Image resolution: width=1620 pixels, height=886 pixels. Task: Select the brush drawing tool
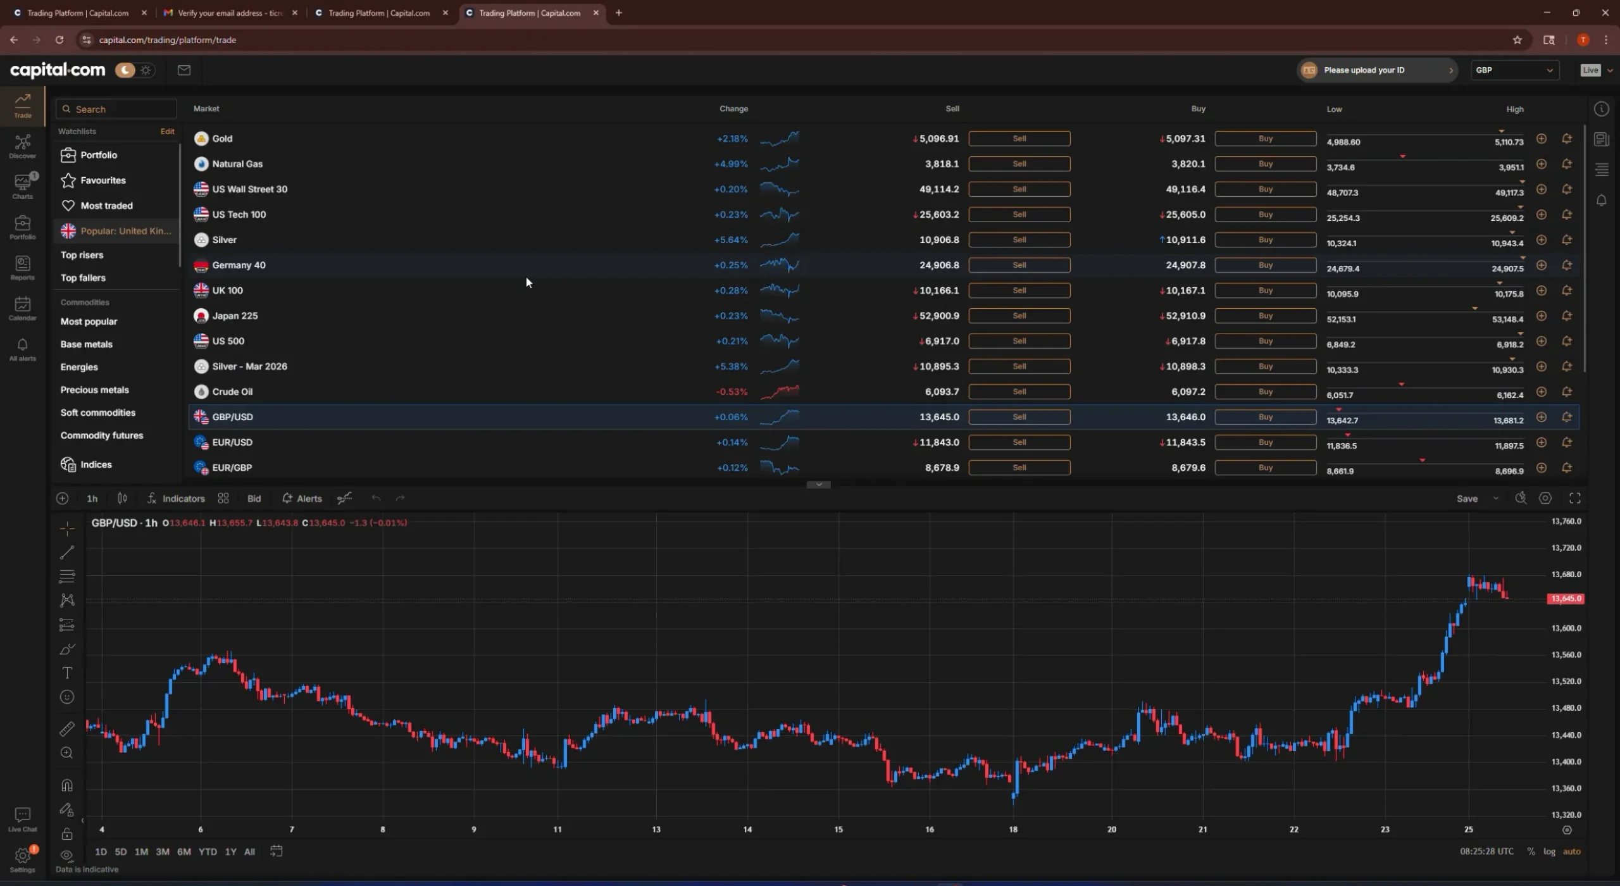[67, 649]
